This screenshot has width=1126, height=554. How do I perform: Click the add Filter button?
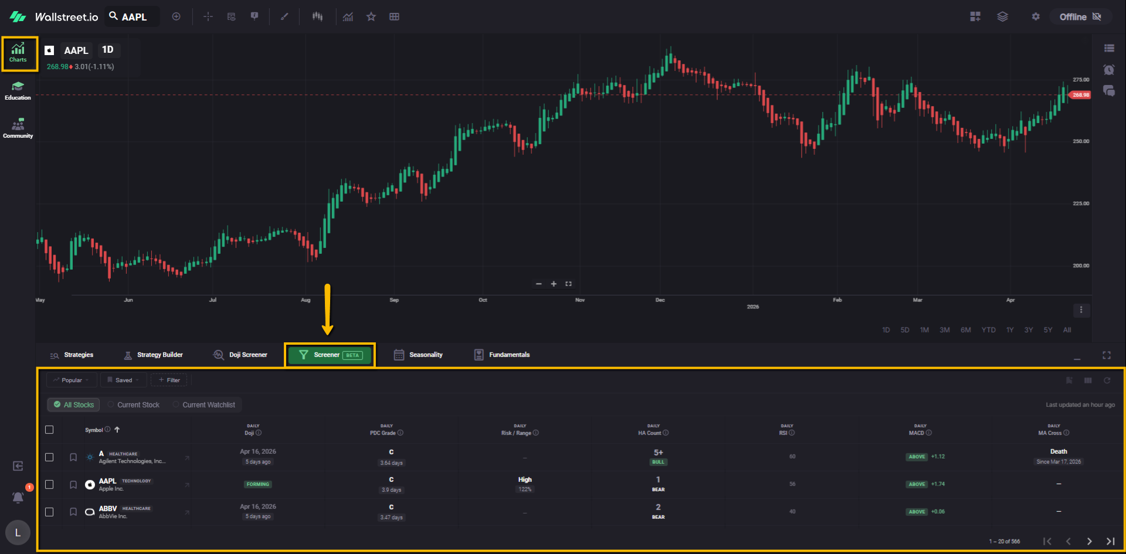point(169,380)
